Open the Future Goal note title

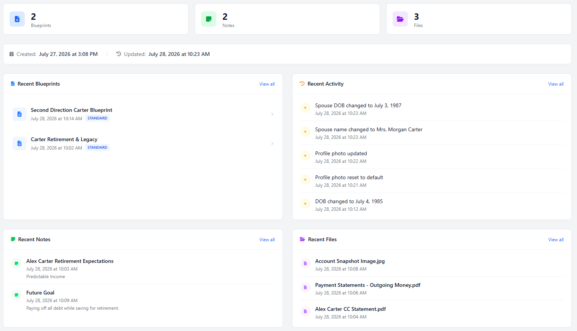tap(40, 293)
